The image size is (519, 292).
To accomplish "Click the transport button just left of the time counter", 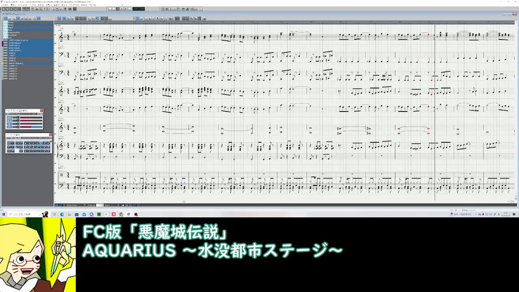I will pyautogui.click(x=129, y=9).
